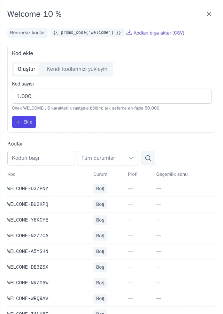Click the CSV export download icon

point(129,32)
